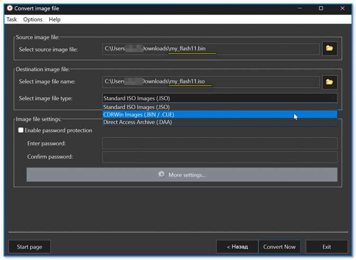Open the Task menu
The width and height of the screenshot is (356, 260).
pyautogui.click(x=11, y=19)
